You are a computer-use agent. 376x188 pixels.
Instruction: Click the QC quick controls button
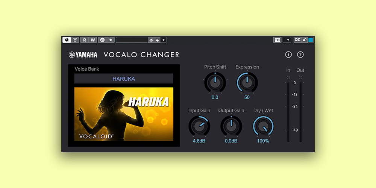(x=297, y=40)
